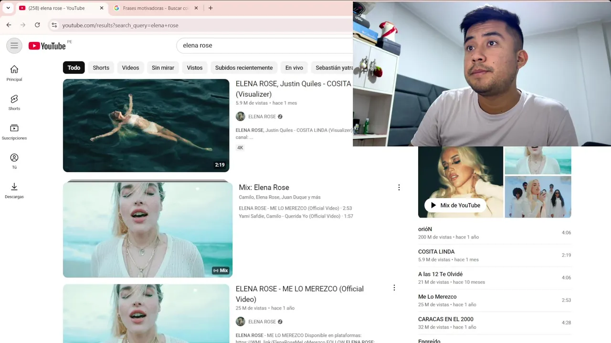This screenshot has width=611, height=343.
Task: Click the YouTube logo
Action: coord(47,46)
